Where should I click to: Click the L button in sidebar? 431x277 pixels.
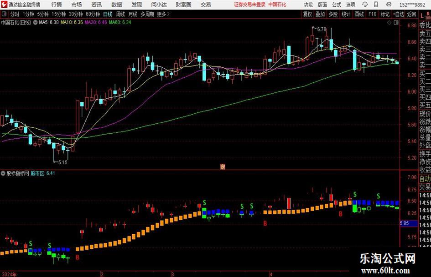pos(422,16)
